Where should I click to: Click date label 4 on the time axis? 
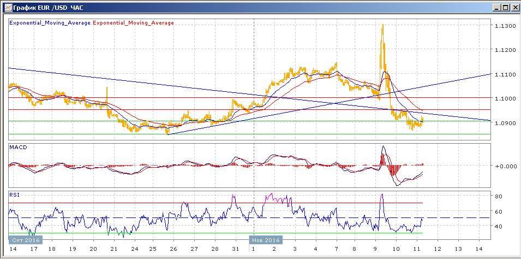[316, 249]
